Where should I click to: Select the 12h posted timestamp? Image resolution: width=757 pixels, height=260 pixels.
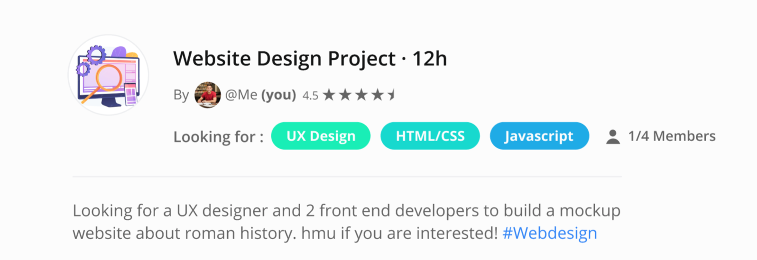(430, 59)
